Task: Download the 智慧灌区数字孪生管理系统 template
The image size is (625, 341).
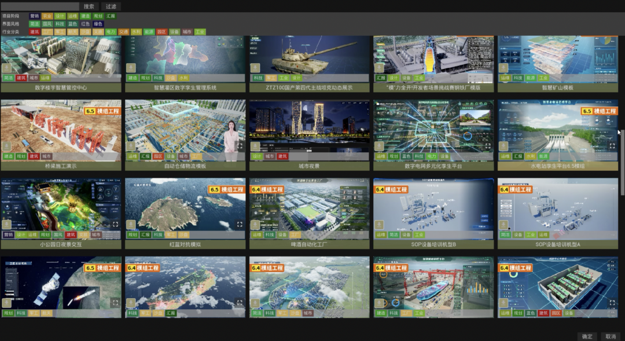Action: (131, 68)
